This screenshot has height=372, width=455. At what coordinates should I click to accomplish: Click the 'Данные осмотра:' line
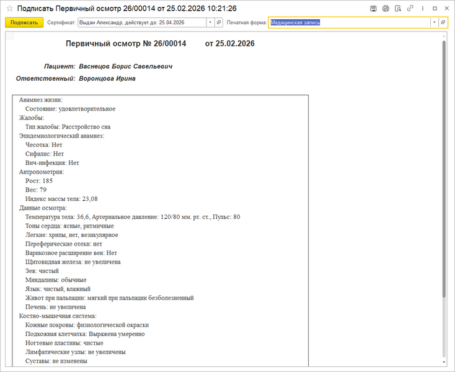pyautogui.click(x=43, y=208)
